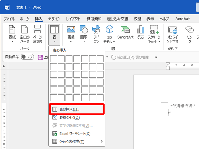Click the Word app icon in the title bar
The width and height of the screenshot is (199, 149).
click(x=7, y=7)
